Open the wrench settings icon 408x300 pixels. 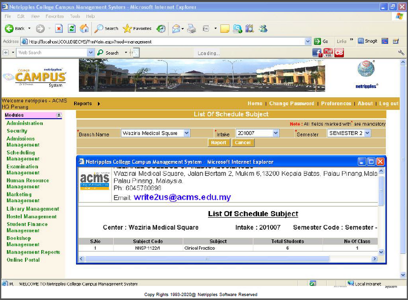pyautogui.click(x=401, y=53)
